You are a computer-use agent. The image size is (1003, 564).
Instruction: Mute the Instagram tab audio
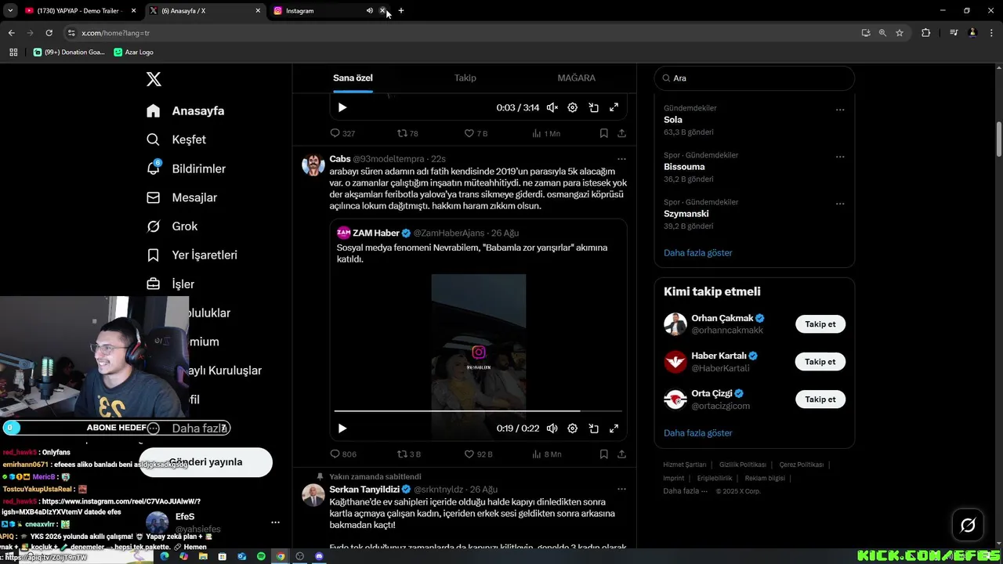pos(370,11)
